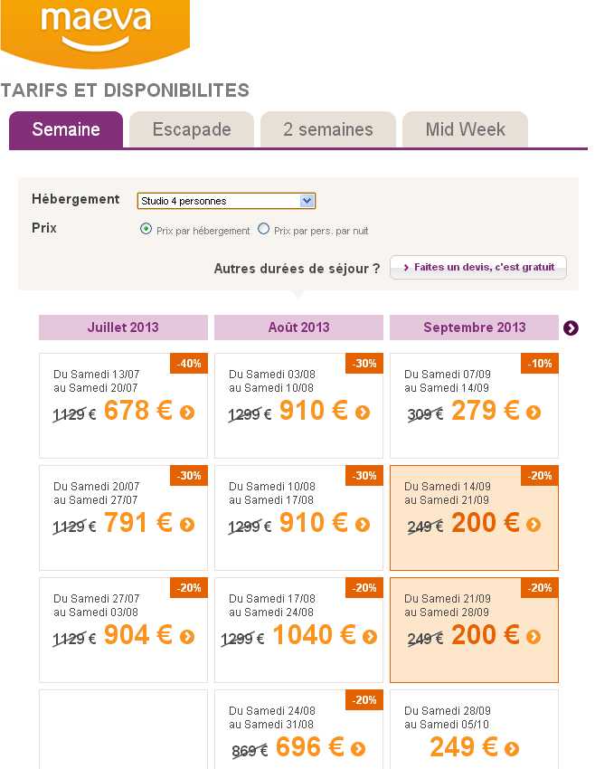Viewport: 595px width, 769px height.
Task: Click the maeva logo
Action: tap(95, 29)
